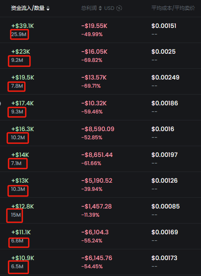The image size is (201, 276).
Task: Click the 平均成本/平均卖价 column header
Action: tap(173, 8)
